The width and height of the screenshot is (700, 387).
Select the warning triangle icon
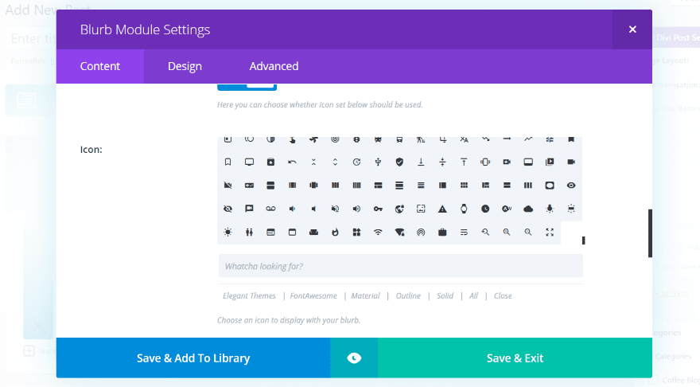[442, 209]
